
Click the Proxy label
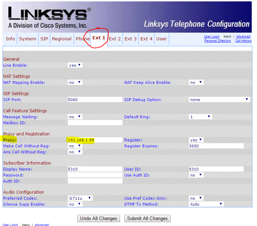click(10, 140)
